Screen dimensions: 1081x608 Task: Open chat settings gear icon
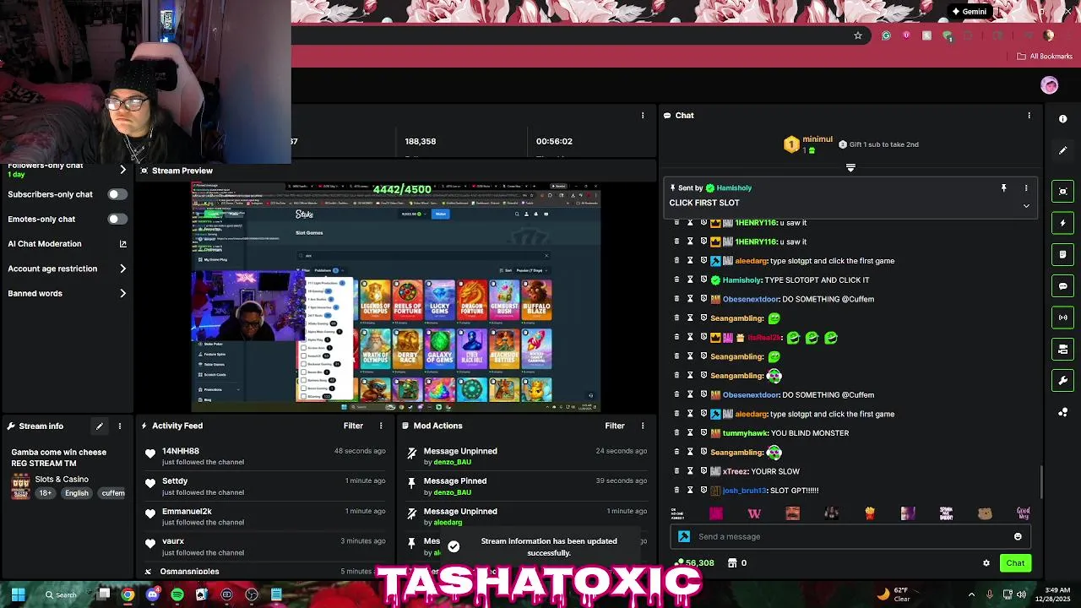pos(986,563)
